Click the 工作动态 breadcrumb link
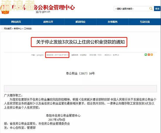 point(28,29)
